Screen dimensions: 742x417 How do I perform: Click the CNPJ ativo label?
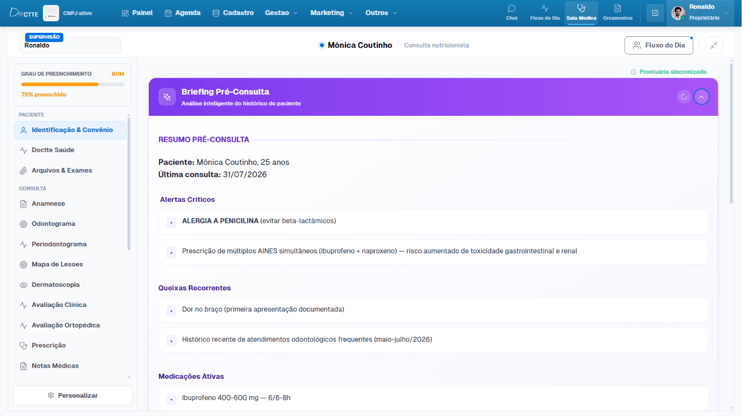point(77,13)
